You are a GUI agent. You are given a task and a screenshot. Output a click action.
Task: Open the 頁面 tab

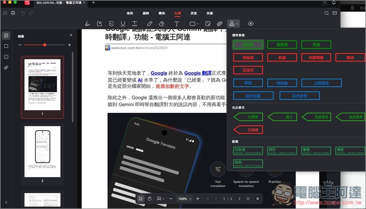pos(194,13)
